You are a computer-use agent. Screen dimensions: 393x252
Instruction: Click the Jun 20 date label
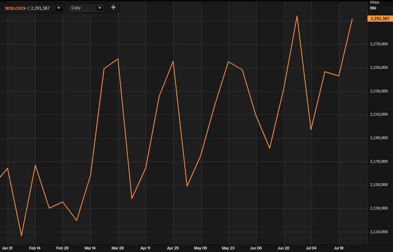click(x=283, y=248)
